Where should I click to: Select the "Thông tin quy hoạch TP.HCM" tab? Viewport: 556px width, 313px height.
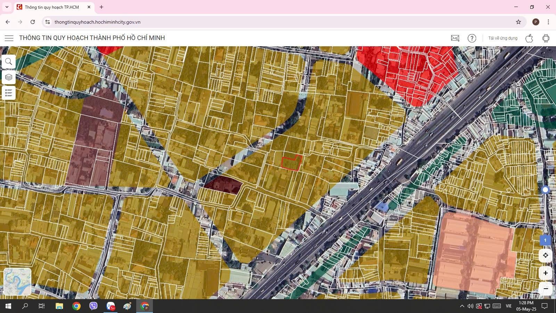point(52,7)
